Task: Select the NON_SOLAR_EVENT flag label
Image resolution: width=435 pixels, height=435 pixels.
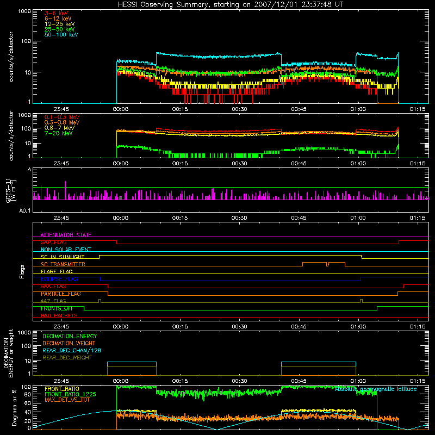Action: pos(66,250)
